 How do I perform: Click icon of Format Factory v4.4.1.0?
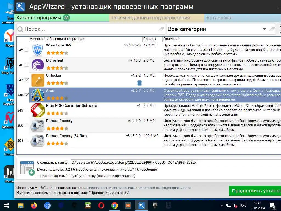point(38,125)
